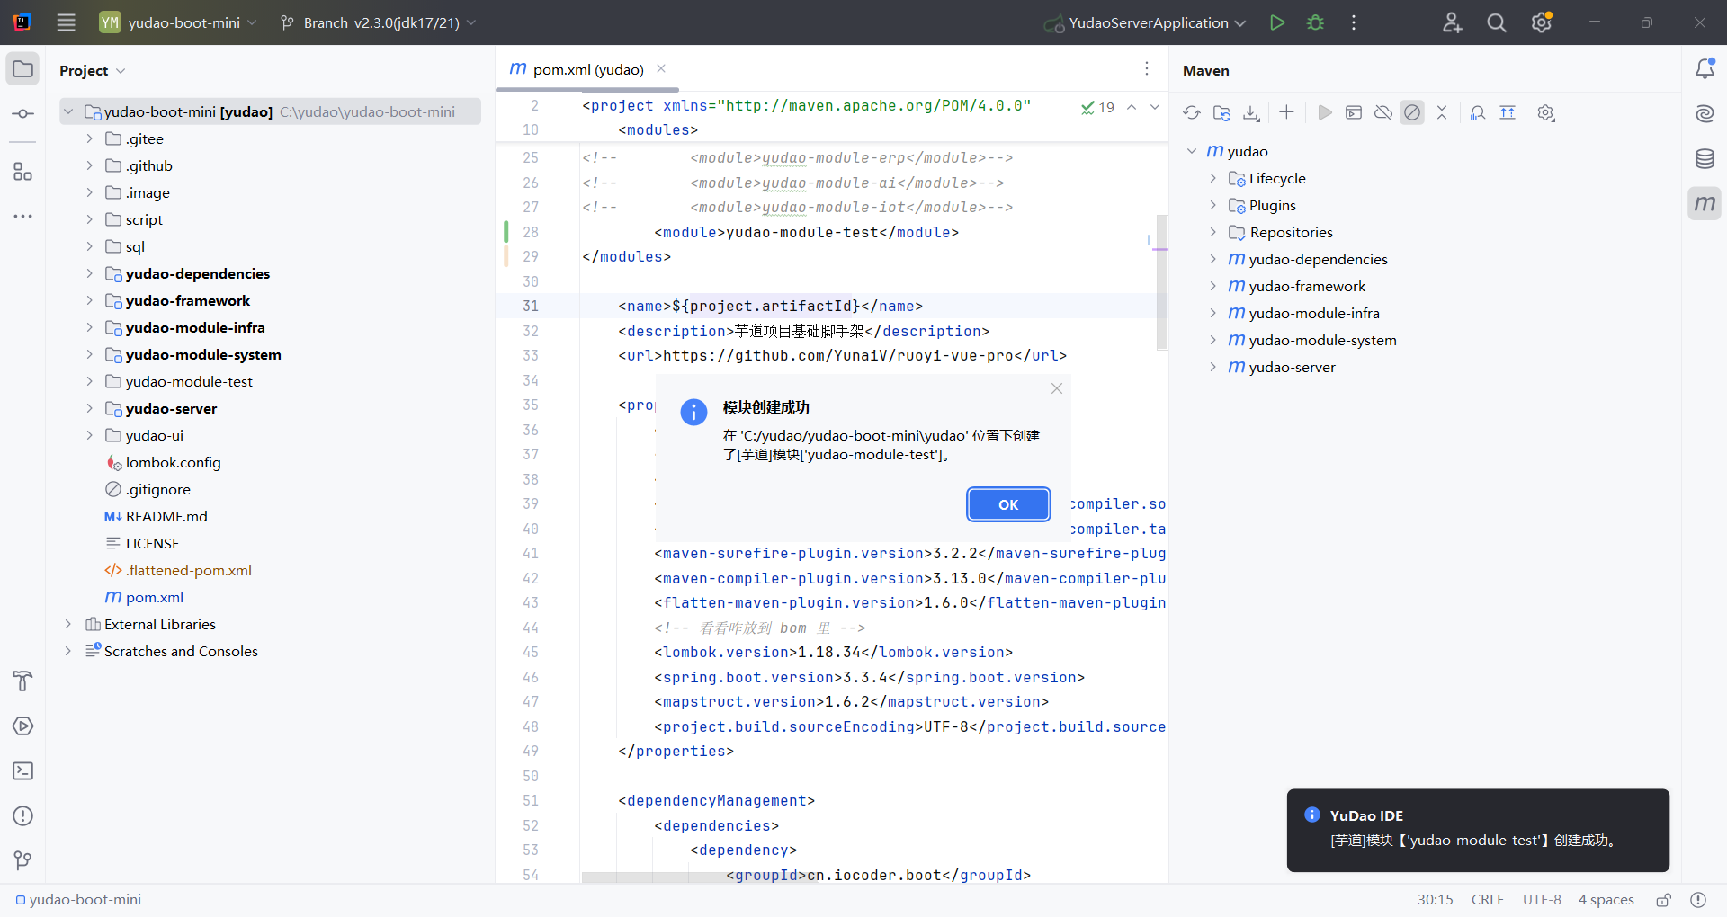Toggle read-only lock in status bar
Viewport: 1727px width, 917px height.
pos(1664,900)
